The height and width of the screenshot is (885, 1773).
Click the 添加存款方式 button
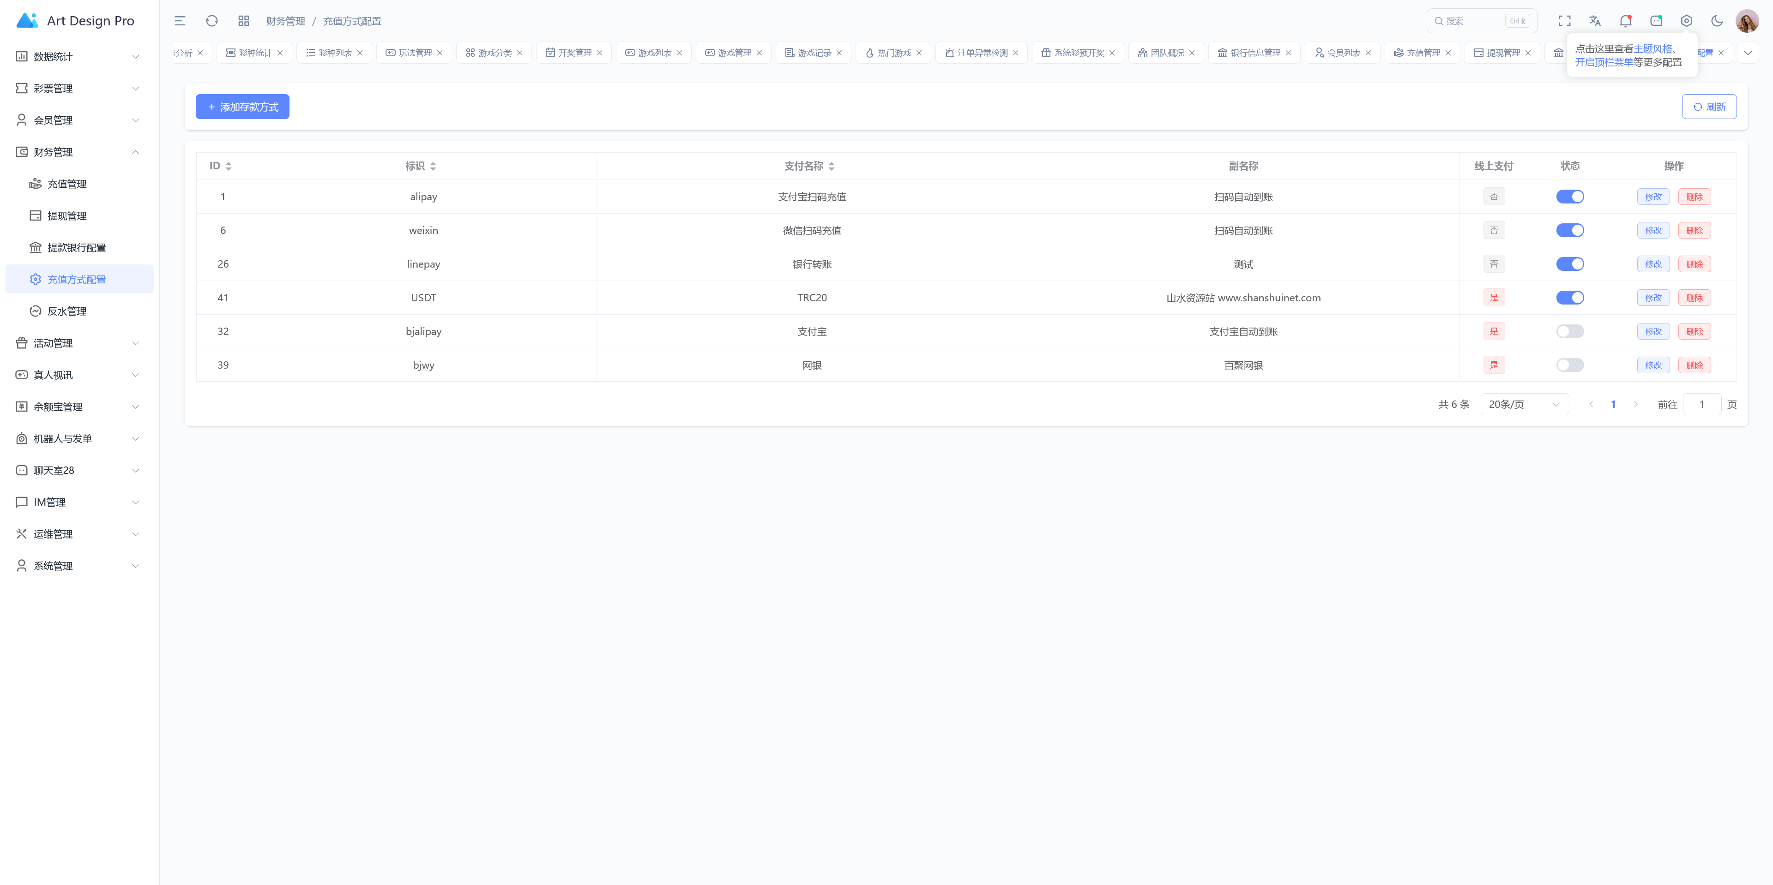[242, 107]
